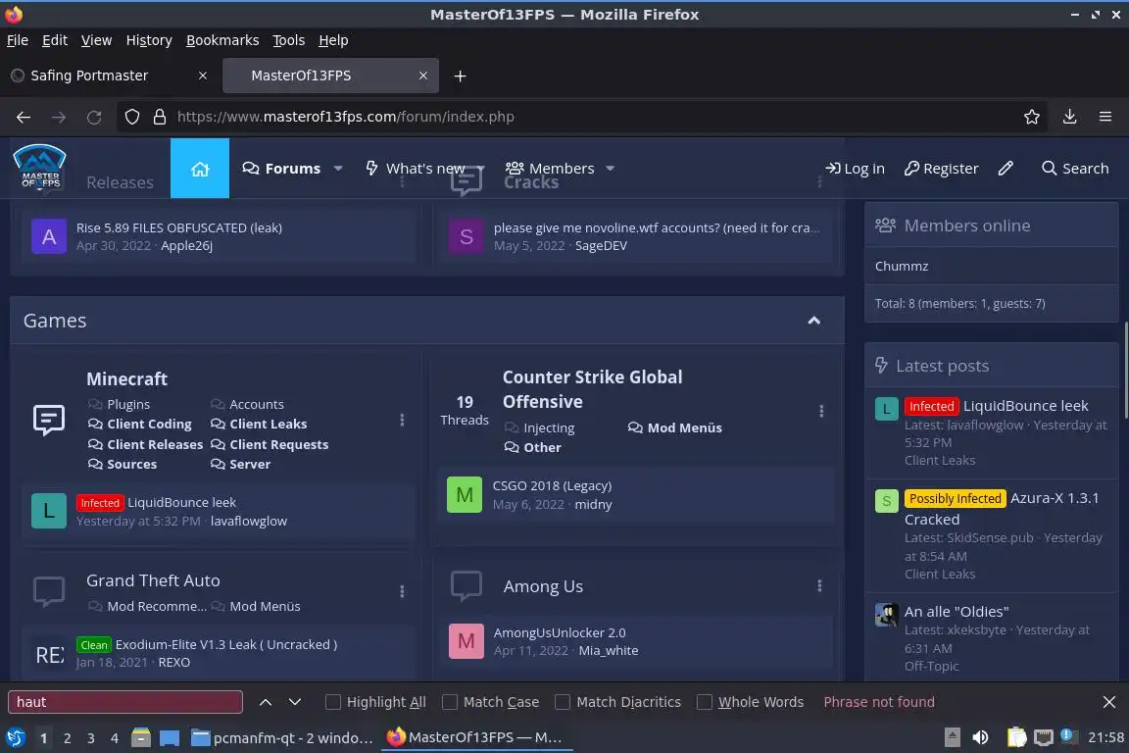Open Mod Menüs under Counter Strike

(684, 428)
